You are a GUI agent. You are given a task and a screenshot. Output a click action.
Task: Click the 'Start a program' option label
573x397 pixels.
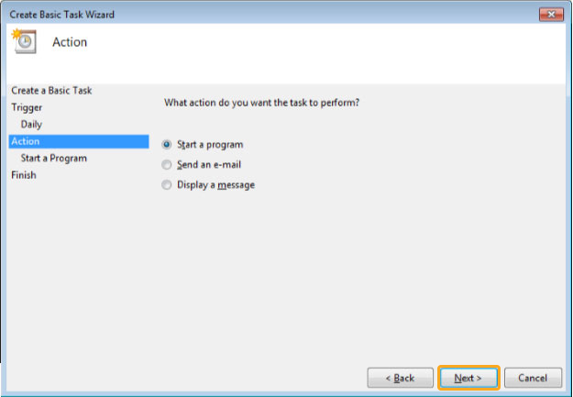[x=210, y=145]
